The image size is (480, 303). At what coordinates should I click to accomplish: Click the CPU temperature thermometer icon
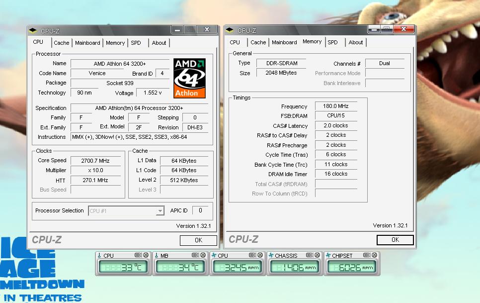click(x=99, y=256)
